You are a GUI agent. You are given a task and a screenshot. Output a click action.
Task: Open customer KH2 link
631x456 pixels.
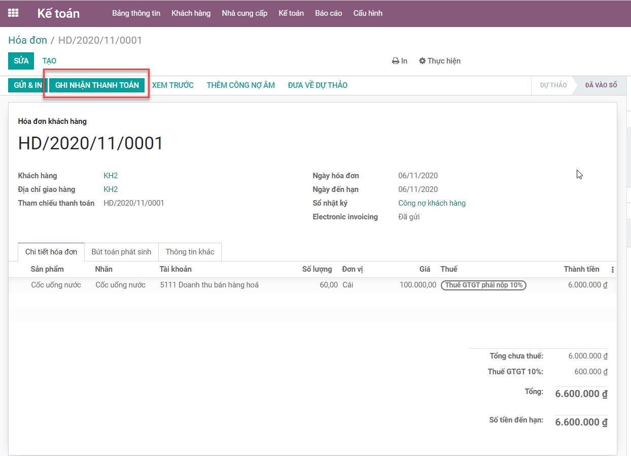111,176
